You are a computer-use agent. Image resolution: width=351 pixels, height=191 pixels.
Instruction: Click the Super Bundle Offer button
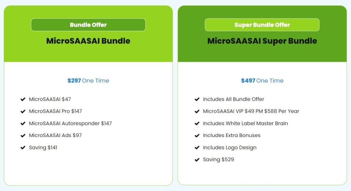(x=262, y=25)
